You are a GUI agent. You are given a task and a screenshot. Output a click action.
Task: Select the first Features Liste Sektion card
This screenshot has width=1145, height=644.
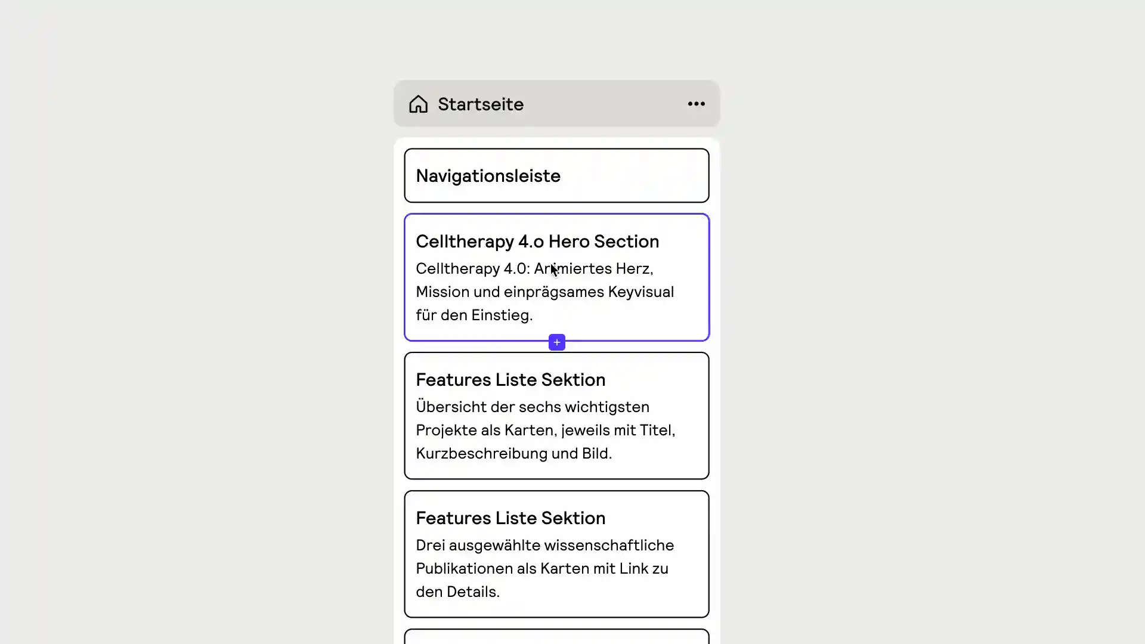(x=556, y=416)
